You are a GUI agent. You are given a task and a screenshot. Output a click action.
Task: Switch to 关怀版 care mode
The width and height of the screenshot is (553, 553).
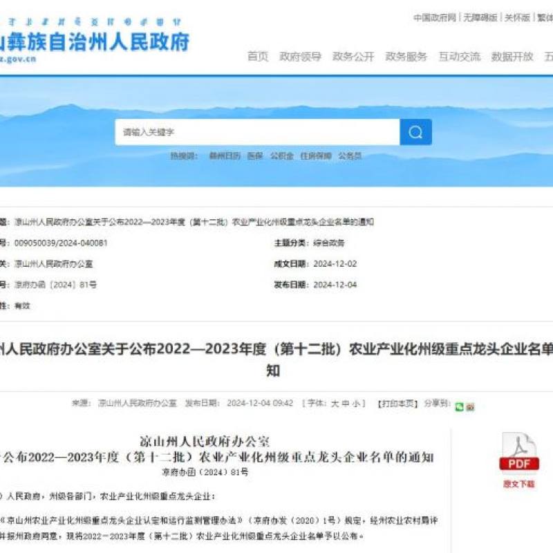(517, 17)
